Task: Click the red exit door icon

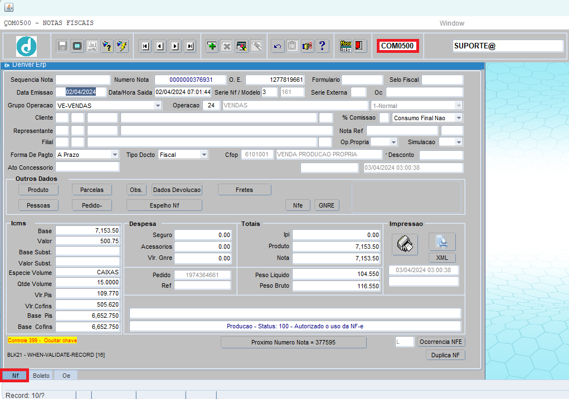Action: click(359, 46)
